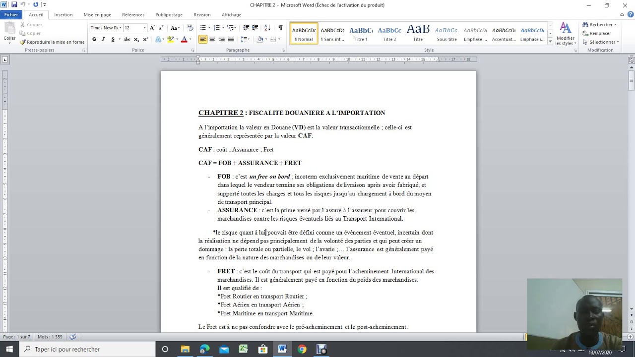The image size is (635, 357).
Task: Open highlight color dropdown arrow
Action: [x=177, y=39]
